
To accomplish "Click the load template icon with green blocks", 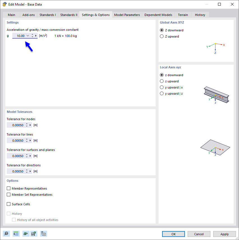I will 26,234.
